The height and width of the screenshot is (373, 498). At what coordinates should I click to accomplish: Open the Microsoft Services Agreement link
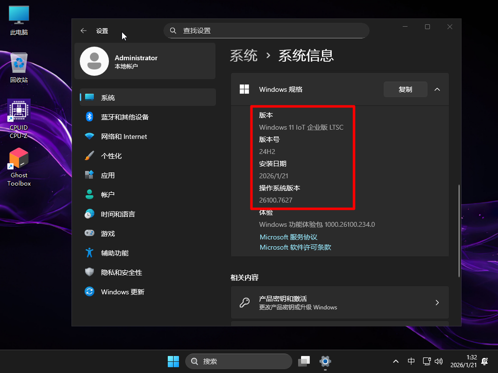[288, 237]
